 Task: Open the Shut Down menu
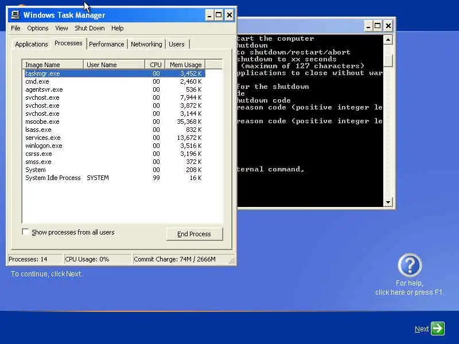[x=90, y=28]
